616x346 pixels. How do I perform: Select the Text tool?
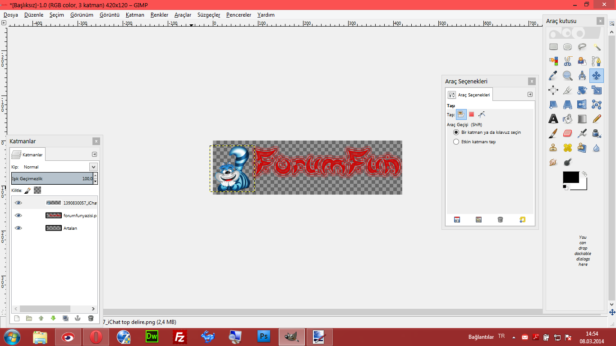(553, 118)
